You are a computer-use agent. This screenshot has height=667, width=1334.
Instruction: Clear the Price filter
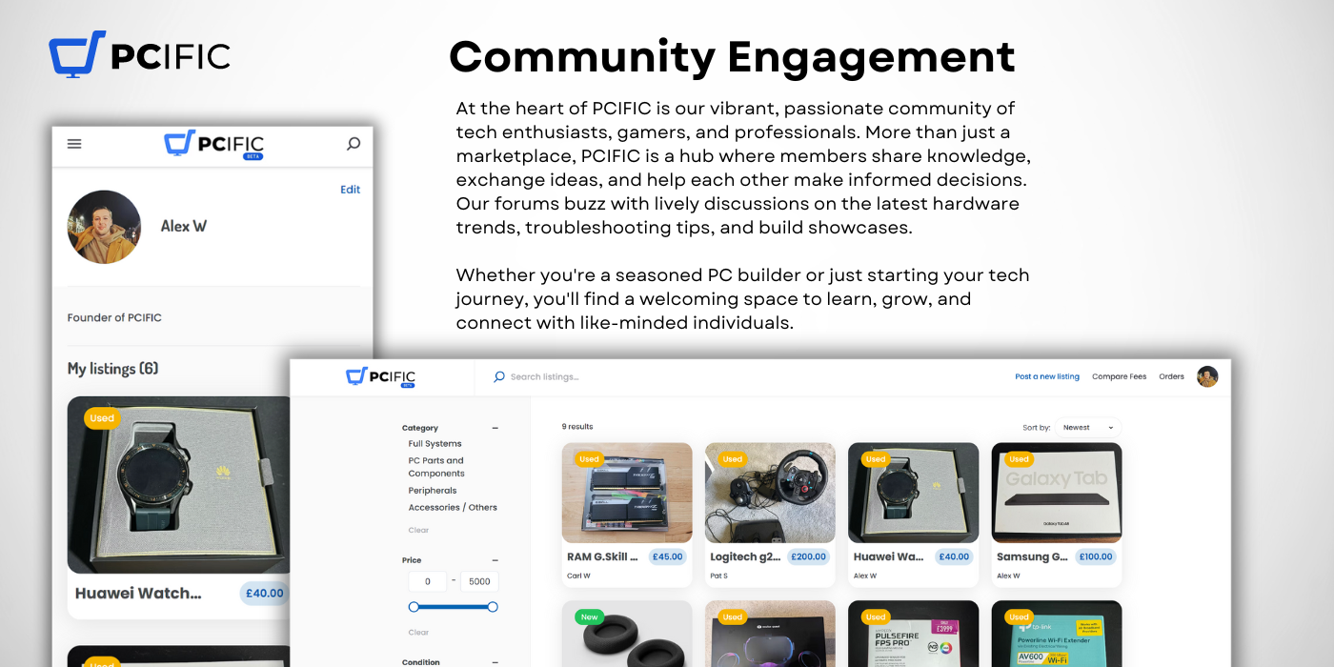(418, 632)
